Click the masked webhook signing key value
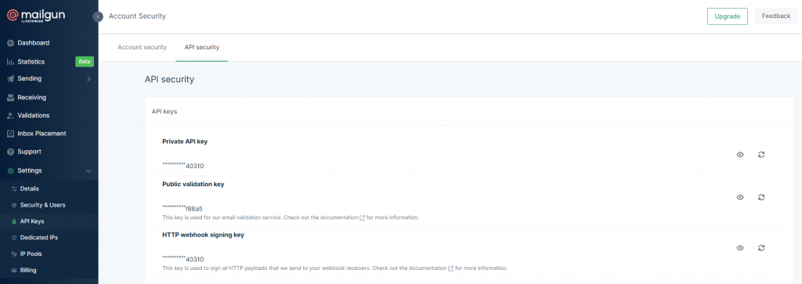The width and height of the screenshot is (802, 284). (183, 259)
